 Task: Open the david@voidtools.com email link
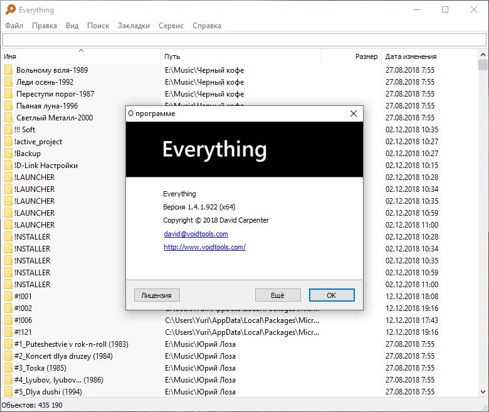(196, 234)
